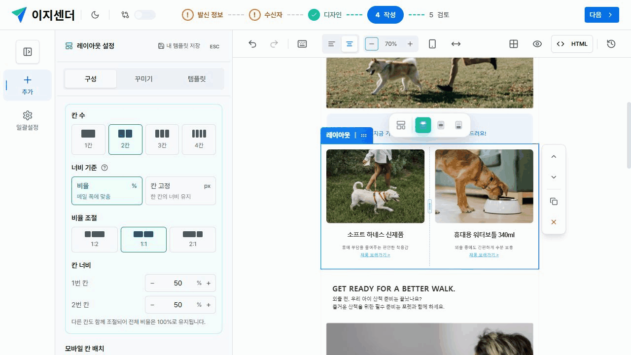Save layout with 내 템플릿 저장
The width and height of the screenshot is (631, 355).
179,46
